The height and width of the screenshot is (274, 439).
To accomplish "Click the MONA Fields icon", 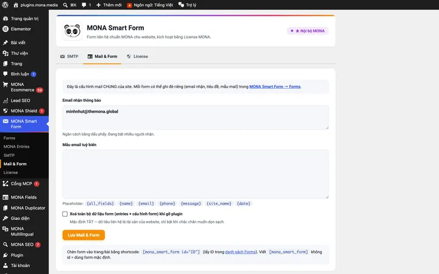I will 5,197.
